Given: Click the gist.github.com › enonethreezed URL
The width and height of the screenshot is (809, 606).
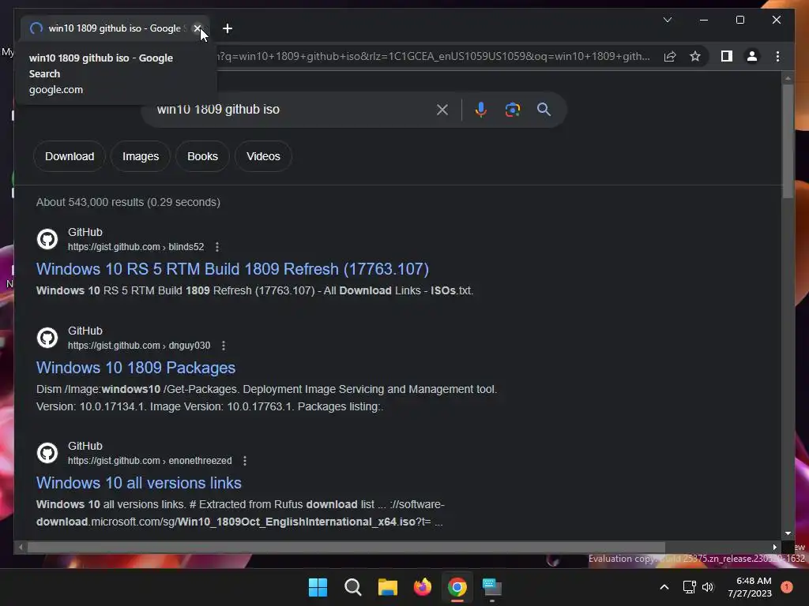Looking at the screenshot, I should (x=149, y=461).
